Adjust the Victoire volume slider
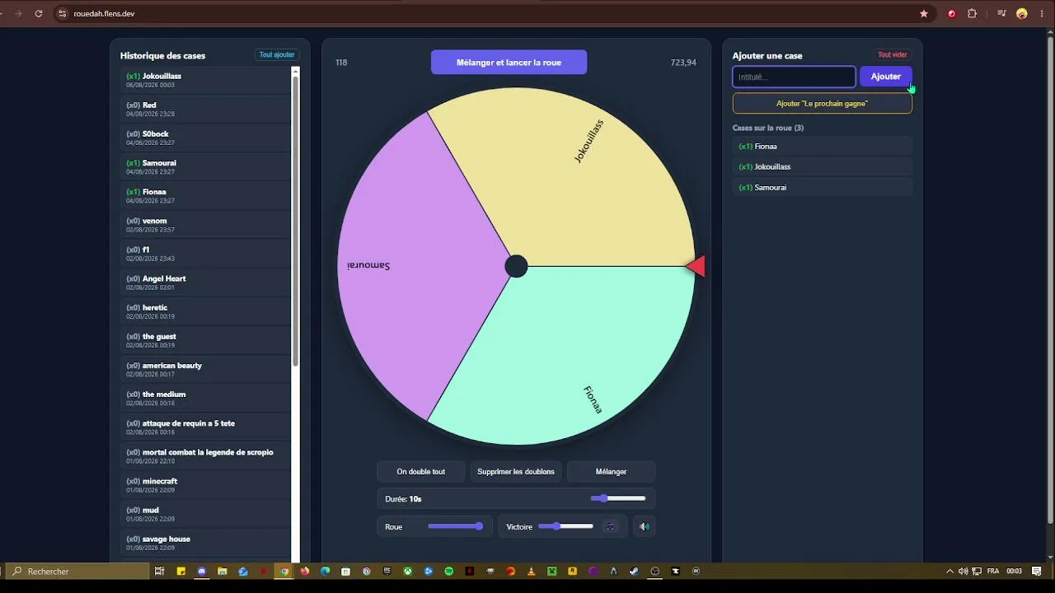This screenshot has height=593, width=1055. (x=565, y=526)
